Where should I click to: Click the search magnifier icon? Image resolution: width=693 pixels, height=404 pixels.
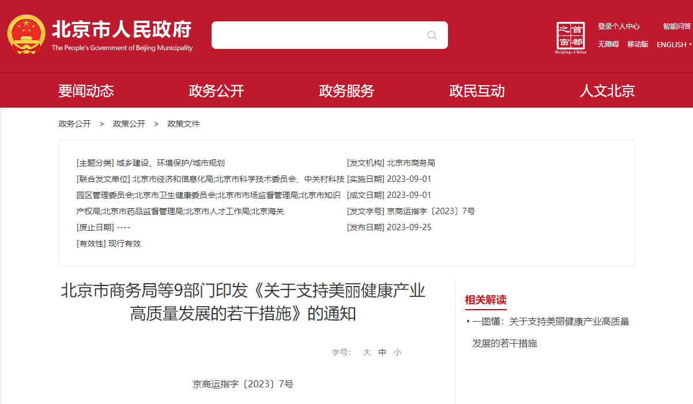point(431,35)
